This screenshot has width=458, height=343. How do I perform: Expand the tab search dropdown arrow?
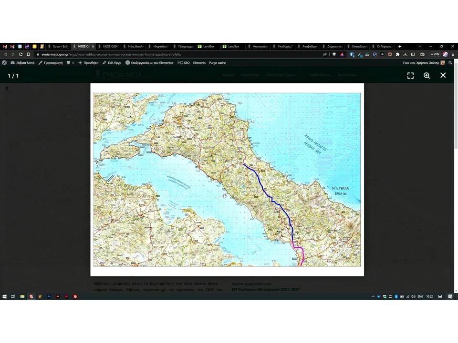[420, 46]
